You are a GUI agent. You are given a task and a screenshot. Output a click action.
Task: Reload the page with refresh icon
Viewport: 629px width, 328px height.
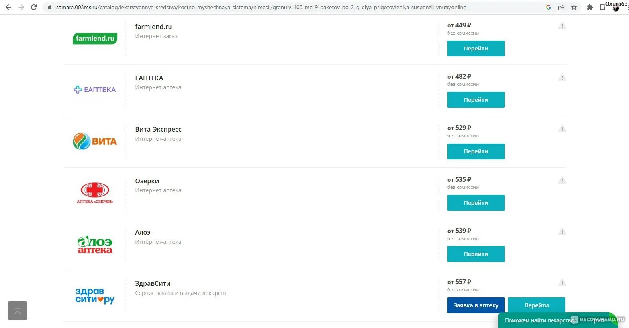34,7
